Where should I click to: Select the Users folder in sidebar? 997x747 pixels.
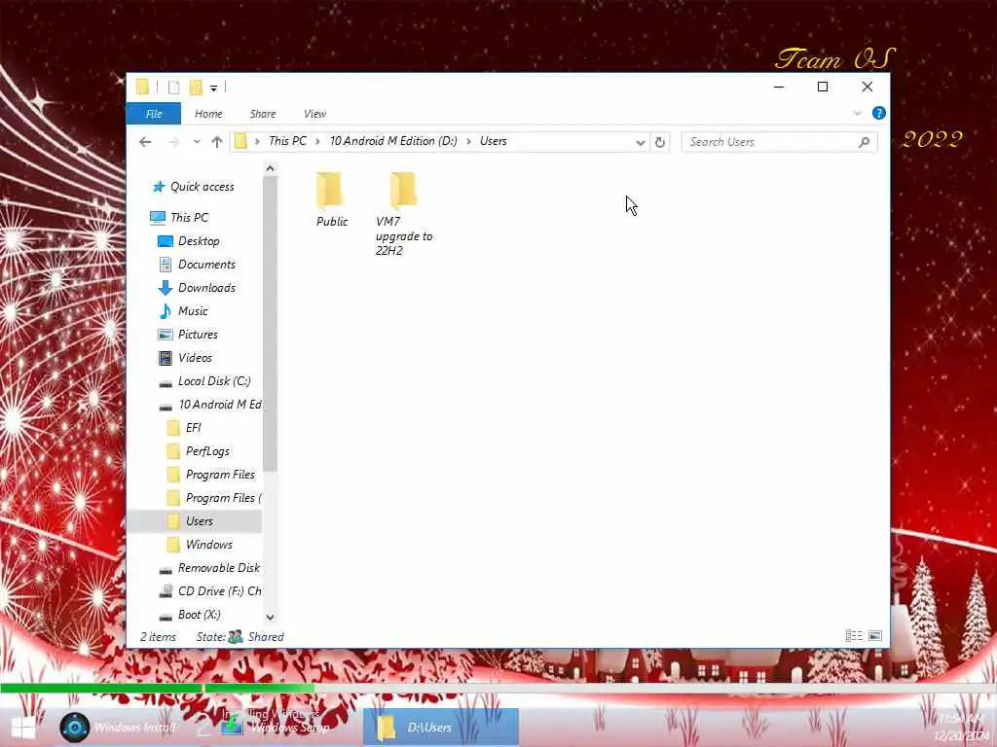[195, 521]
